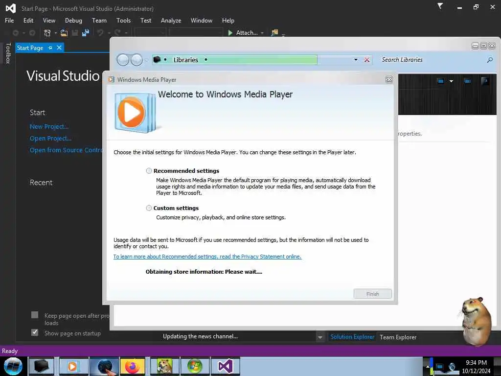Click the search magnifier in Libraries window
501x376 pixels.
point(490,60)
